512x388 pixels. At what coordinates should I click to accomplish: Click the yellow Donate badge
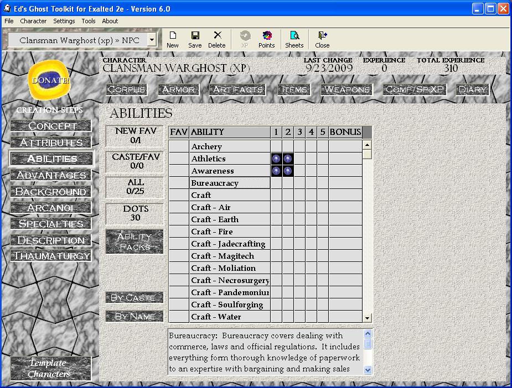point(50,80)
